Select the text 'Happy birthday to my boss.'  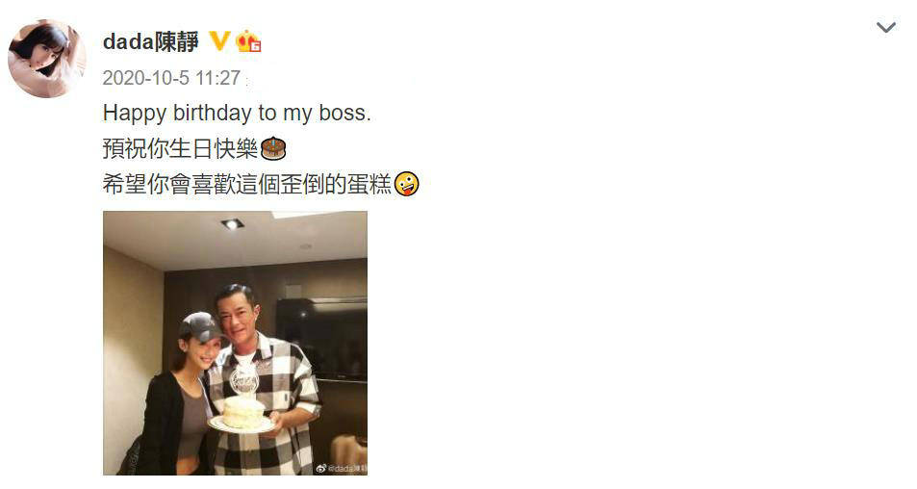(237, 113)
